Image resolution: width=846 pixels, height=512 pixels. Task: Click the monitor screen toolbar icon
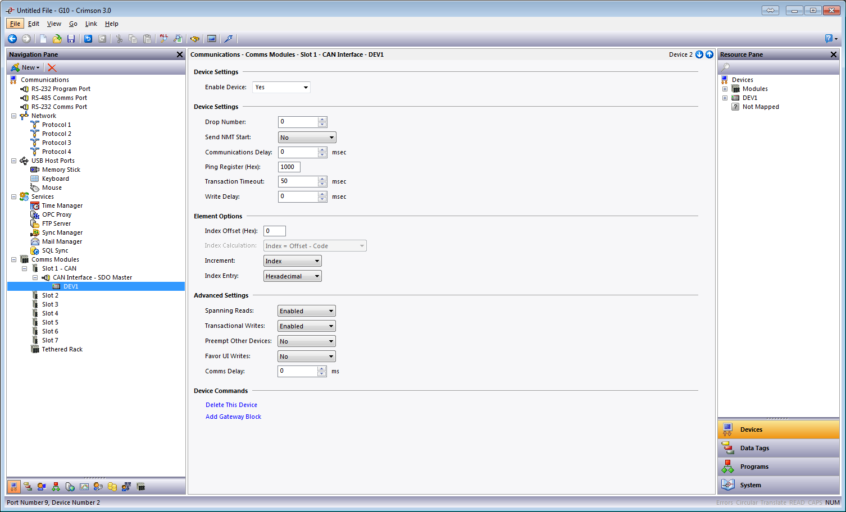tap(212, 39)
